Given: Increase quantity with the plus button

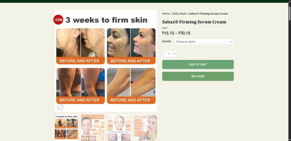Looking at the screenshot, I should pyautogui.click(x=174, y=54).
